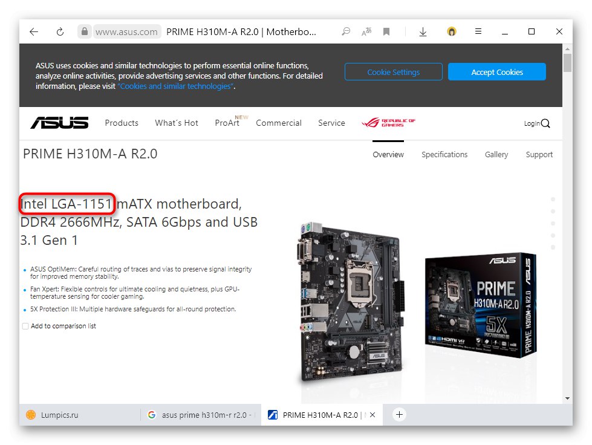Viewport: 592px width, 445px height.
Task: Reload the page with refresh icon
Action: 60,31
